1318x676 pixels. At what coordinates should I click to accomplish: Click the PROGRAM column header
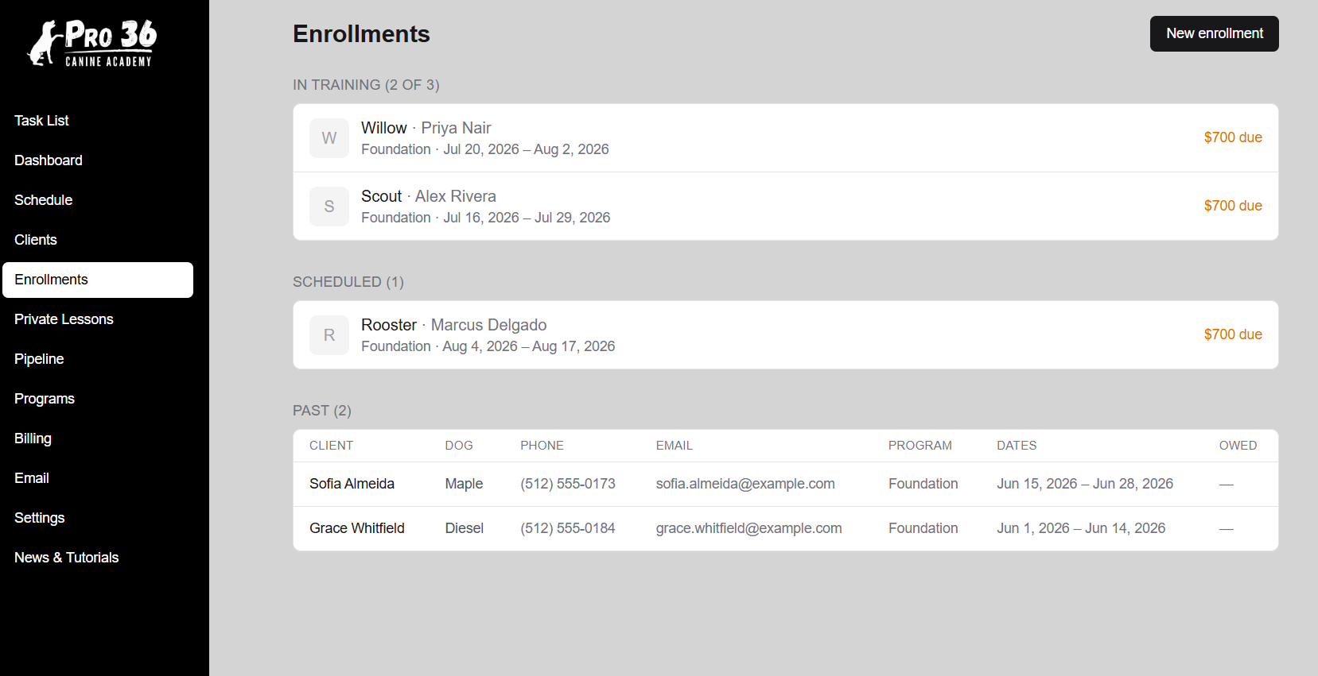pos(920,446)
